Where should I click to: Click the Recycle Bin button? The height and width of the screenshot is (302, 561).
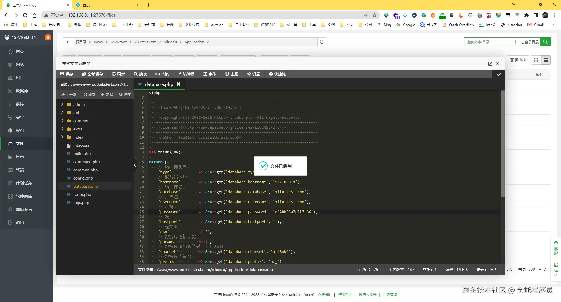pyautogui.click(x=518, y=60)
